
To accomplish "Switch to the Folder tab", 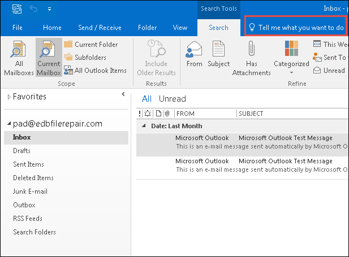I will click(147, 28).
